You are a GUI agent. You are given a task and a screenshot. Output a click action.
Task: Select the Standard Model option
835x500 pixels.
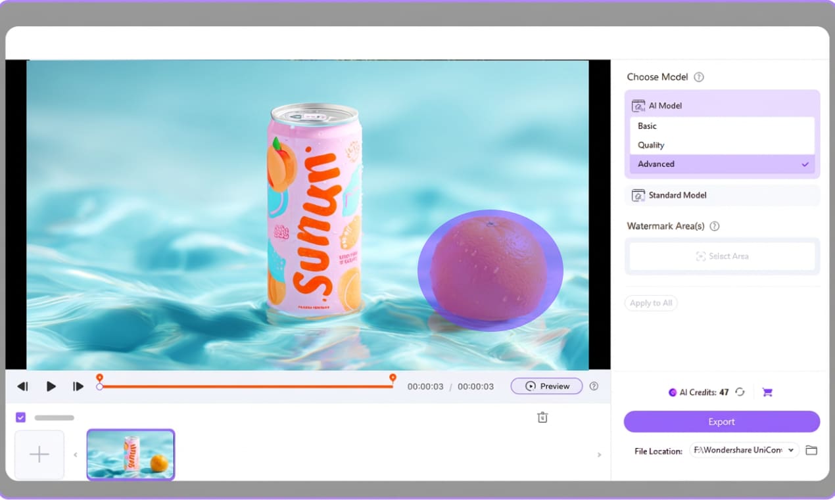[x=722, y=195]
